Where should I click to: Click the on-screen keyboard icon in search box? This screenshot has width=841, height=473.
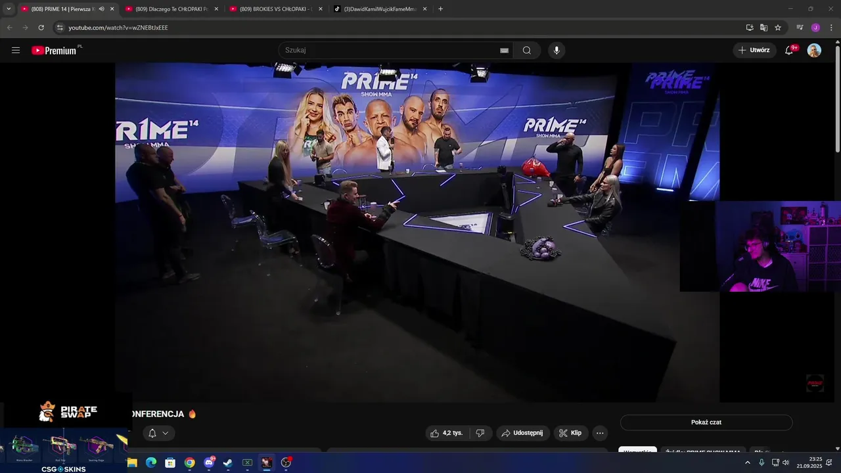[x=504, y=51]
